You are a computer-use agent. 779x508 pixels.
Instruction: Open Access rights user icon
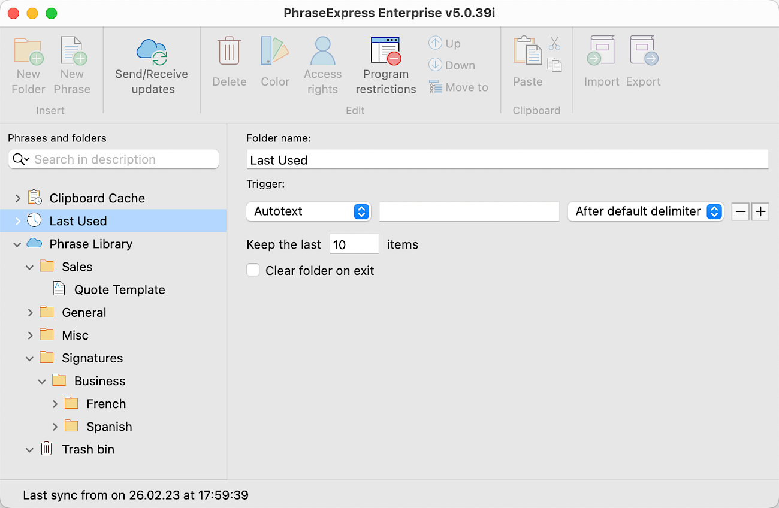click(322, 50)
